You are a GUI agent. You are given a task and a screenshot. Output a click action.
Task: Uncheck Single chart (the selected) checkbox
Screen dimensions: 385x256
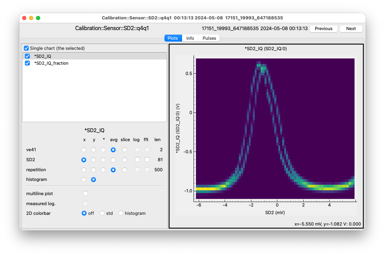pyautogui.click(x=26, y=48)
